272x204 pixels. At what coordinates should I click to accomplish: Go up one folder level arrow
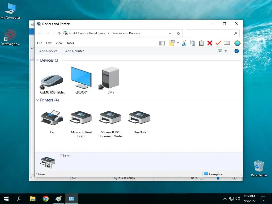[x=59, y=33]
